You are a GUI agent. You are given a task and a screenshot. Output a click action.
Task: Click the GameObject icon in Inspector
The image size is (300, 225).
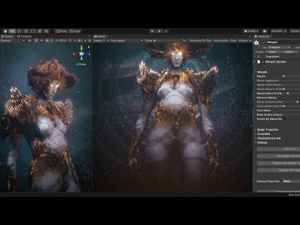tap(256, 43)
